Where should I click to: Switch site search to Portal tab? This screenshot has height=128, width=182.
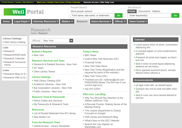(x=132, y=11)
